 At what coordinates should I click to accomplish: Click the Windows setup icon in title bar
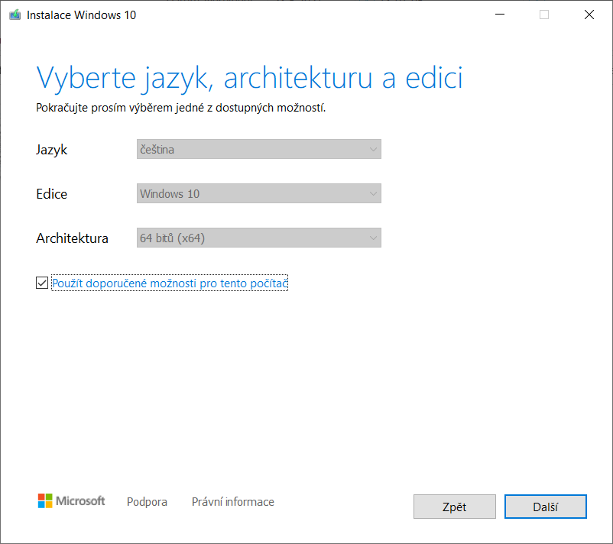[x=15, y=15]
